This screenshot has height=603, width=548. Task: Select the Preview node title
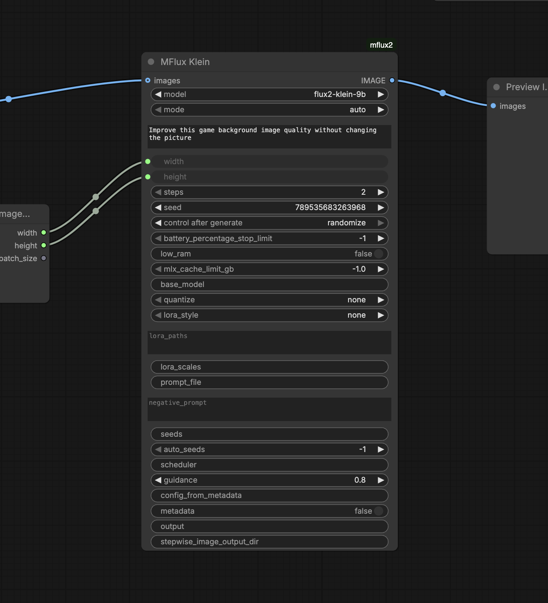click(526, 87)
